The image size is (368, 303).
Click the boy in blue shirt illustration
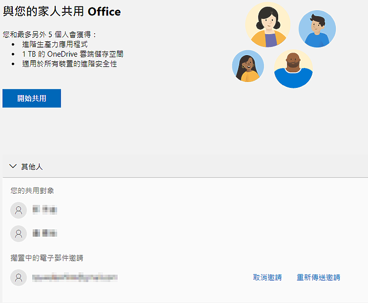point(317,29)
